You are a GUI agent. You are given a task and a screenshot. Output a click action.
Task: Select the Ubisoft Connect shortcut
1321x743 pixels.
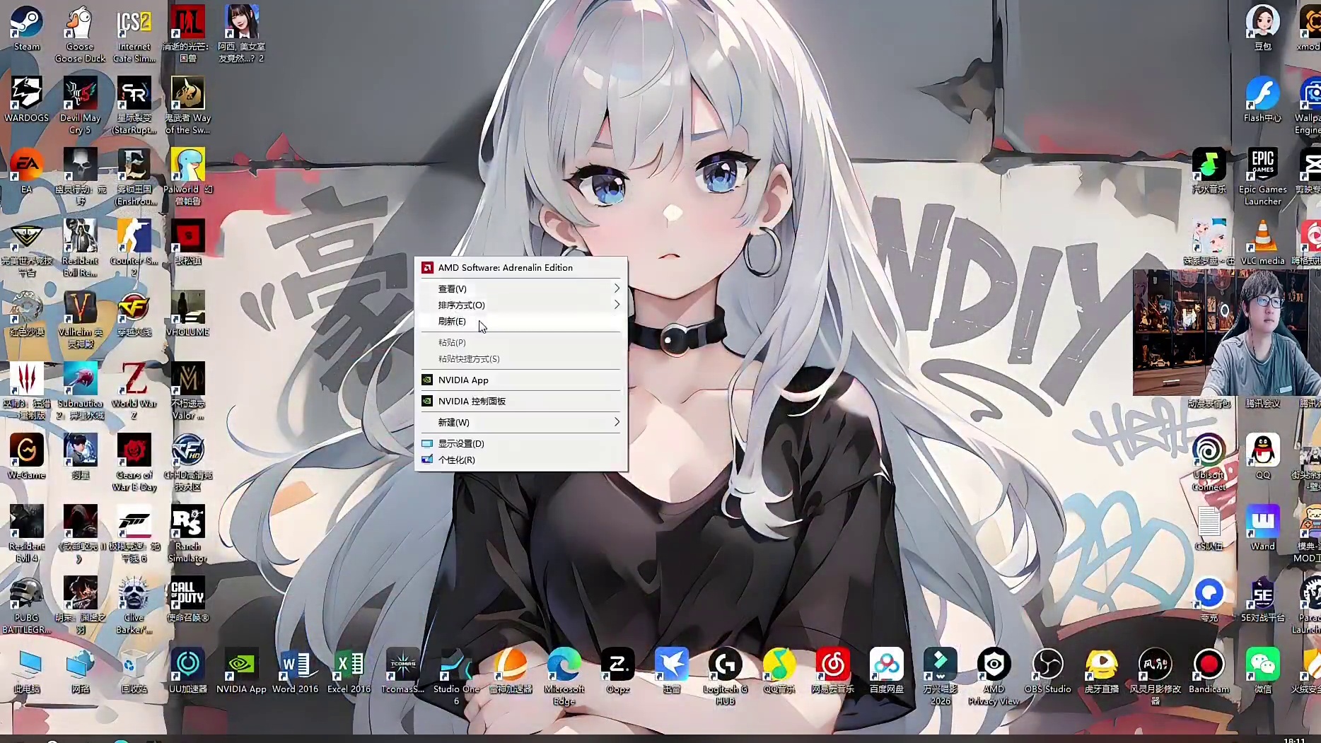pos(1209,462)
